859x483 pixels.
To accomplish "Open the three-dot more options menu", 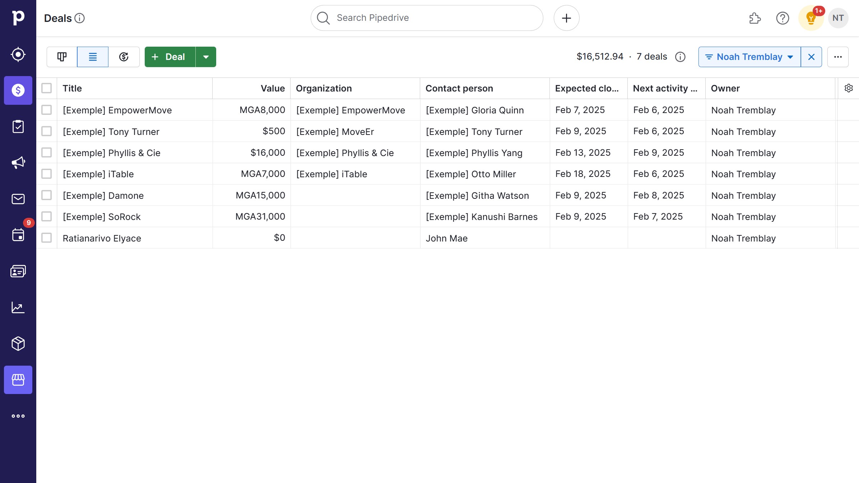I will tap(838, 57).
